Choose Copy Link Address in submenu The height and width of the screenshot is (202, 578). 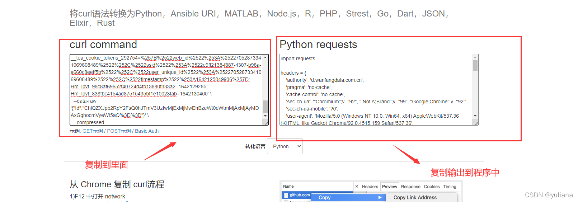415,197
